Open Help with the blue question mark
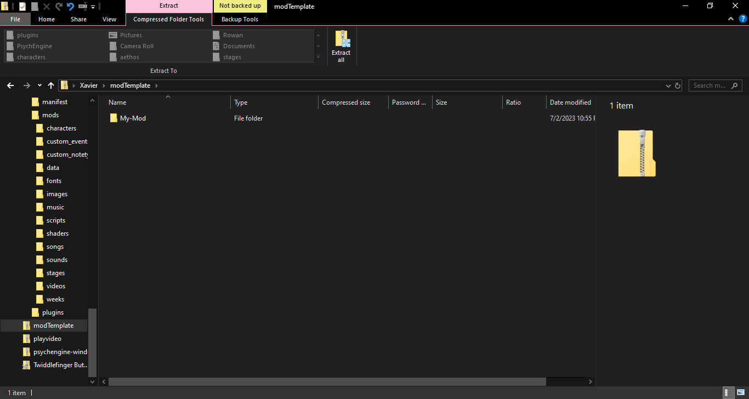749x399 pixels. click(743, 19)
